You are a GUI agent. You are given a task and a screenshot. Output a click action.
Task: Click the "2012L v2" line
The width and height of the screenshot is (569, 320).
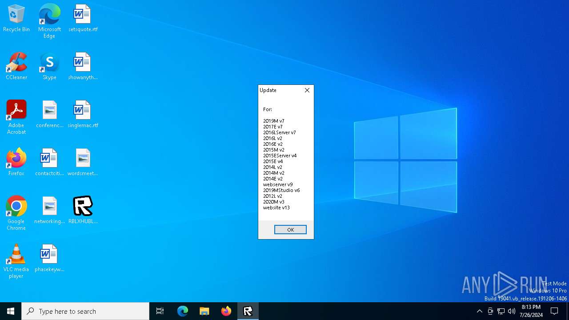pyautogui.click(x=272, y=196)
